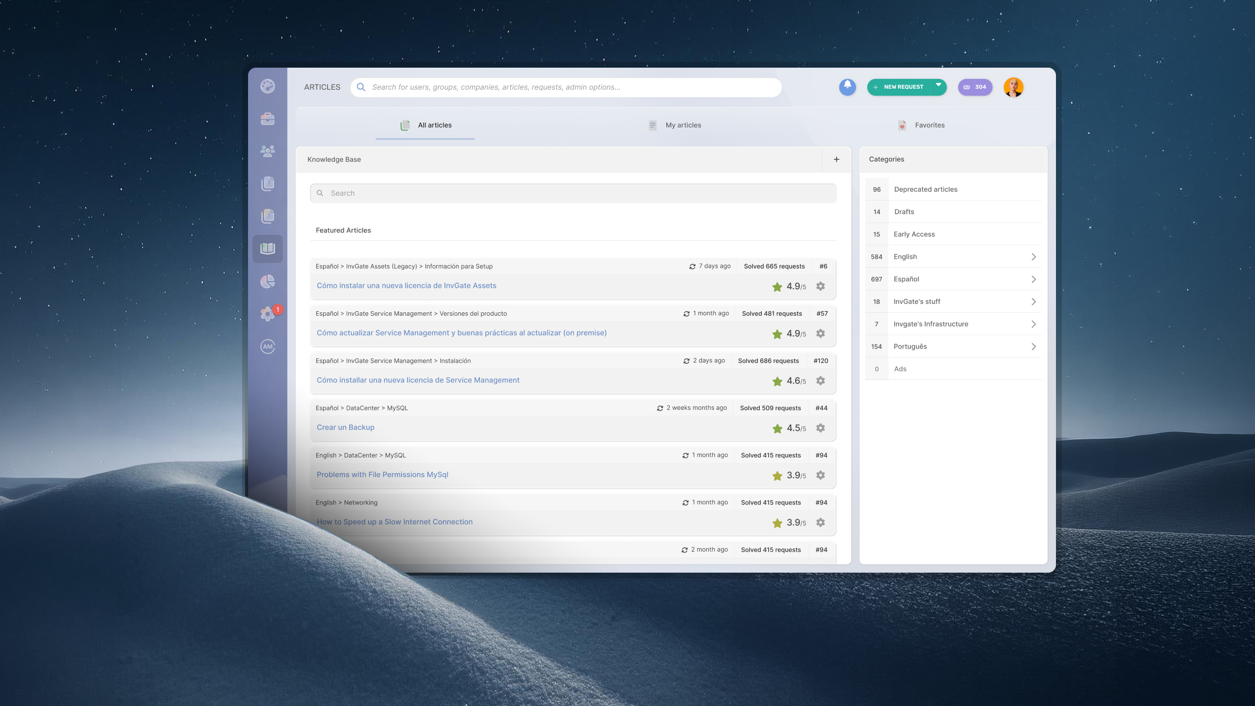Select the Early Access category
Screen dimensions: 1255x706
[954, 234]
